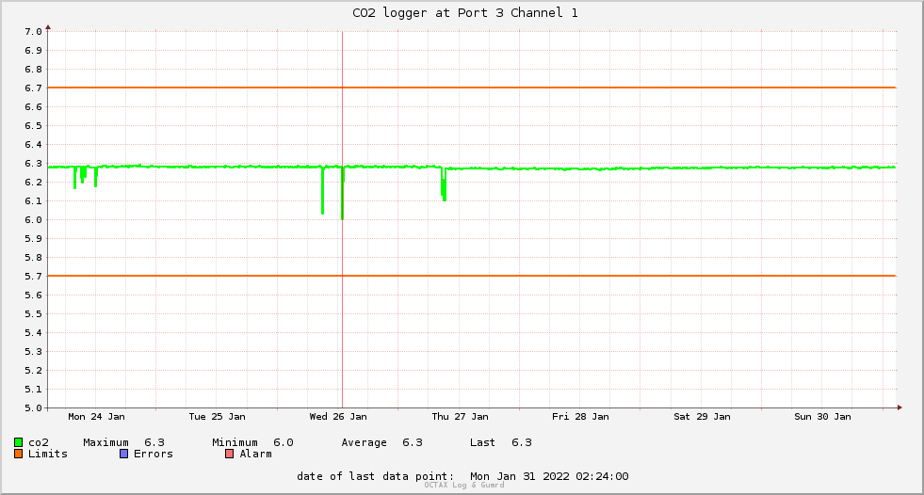Click the 'Alarm' legend label
The image size is (924, 495).
(x=256, y=454)
